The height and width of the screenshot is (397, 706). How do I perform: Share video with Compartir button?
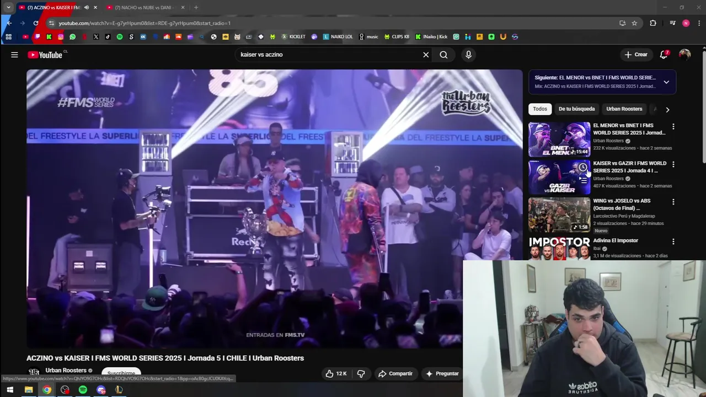click(x=395, y=373)
